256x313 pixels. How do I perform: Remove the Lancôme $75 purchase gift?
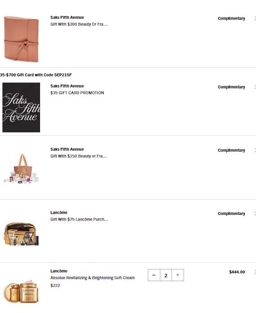[255, 213]
